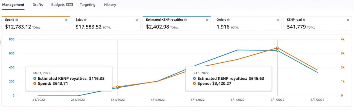The image size is (354, 111).
Task: Close the Sales metric card
Action: click(137, 20)
